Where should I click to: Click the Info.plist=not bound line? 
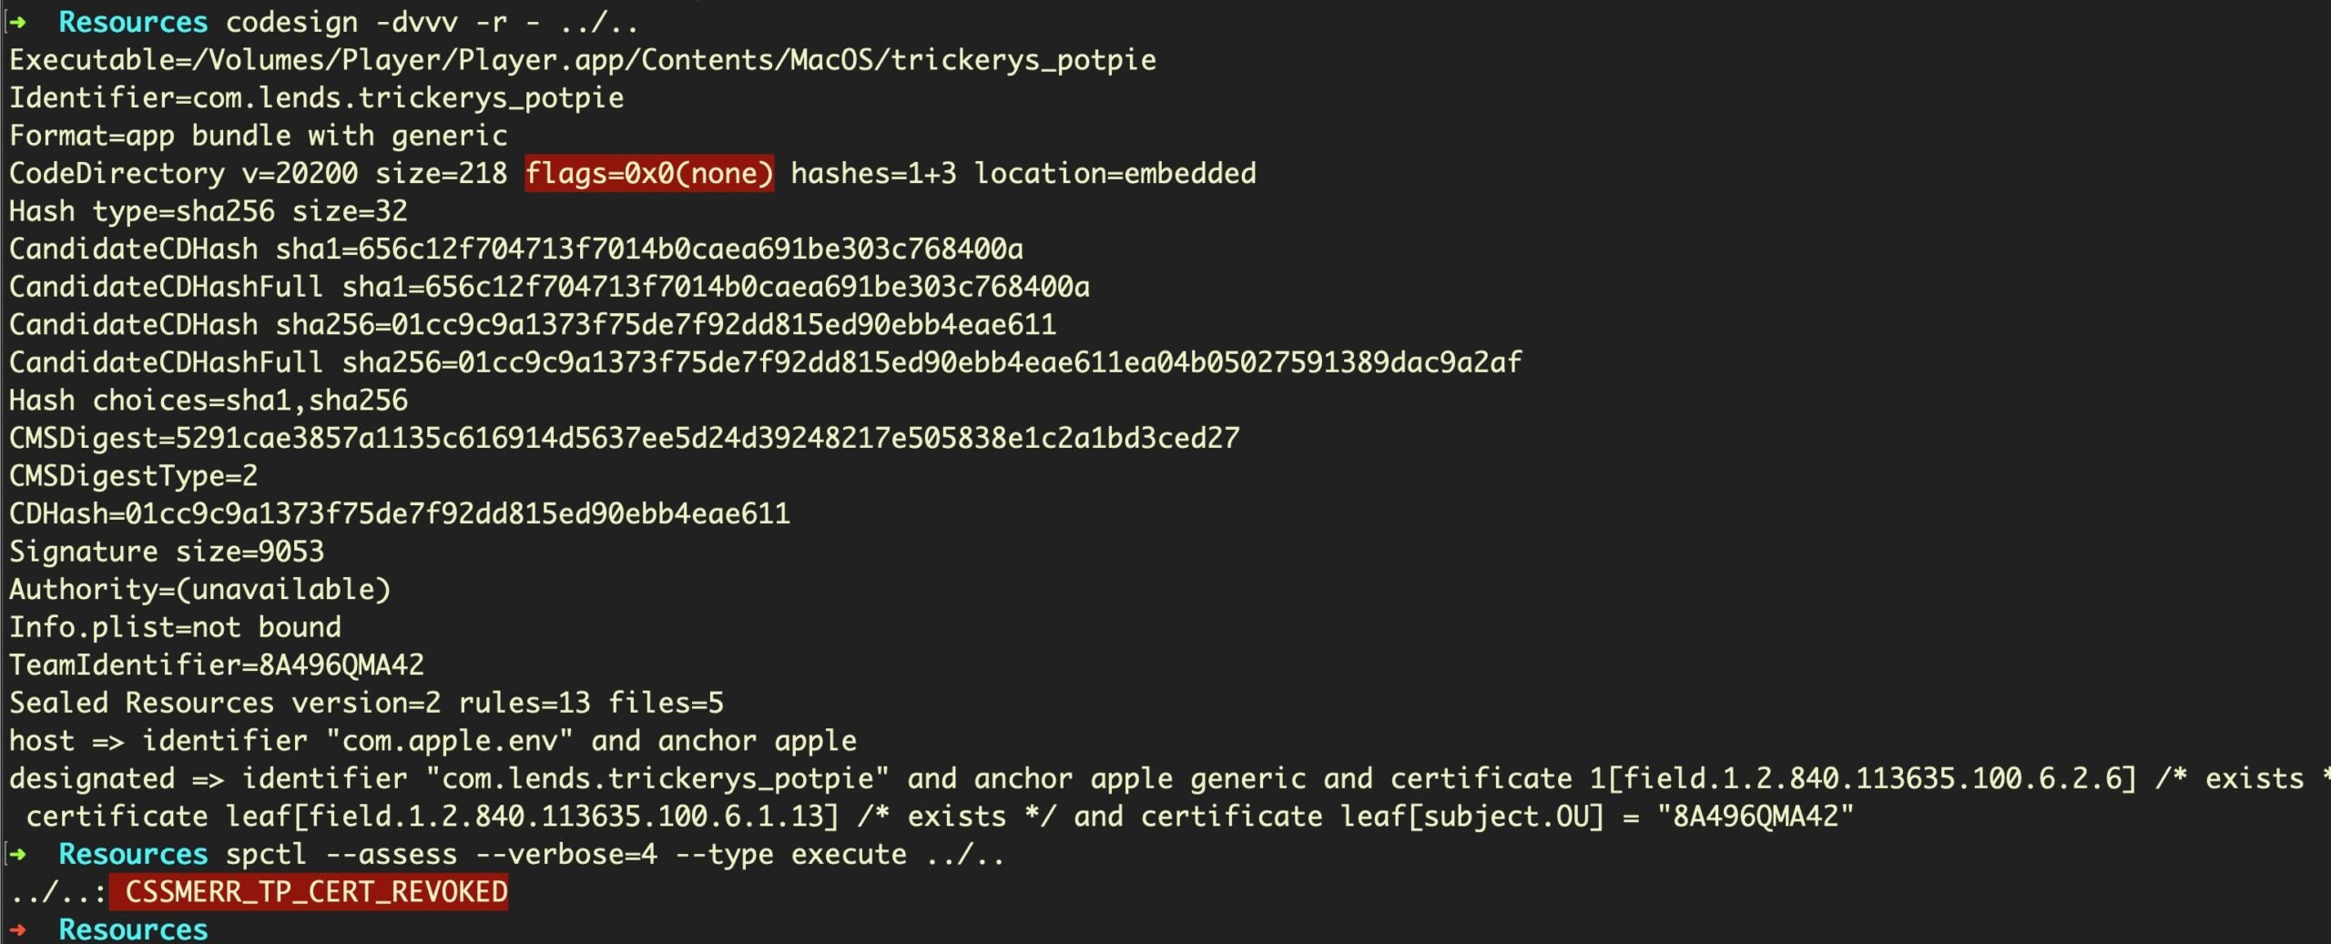(175, 627)
